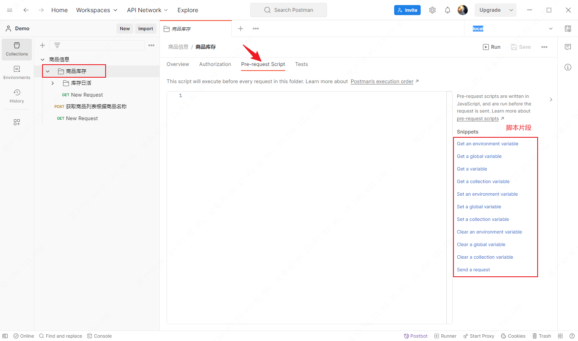Open the Upgrade dropdown arrow
Viewport: 578px width, 341px height.
click(511, 10)
